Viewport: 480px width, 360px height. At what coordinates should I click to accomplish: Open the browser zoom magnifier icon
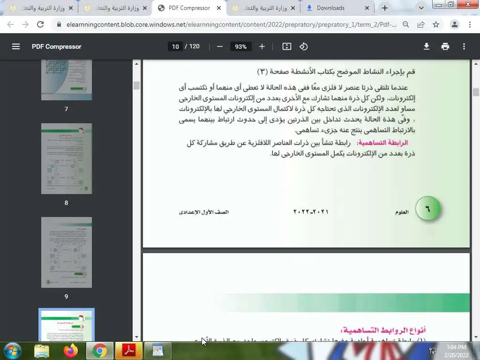[406, 24]
